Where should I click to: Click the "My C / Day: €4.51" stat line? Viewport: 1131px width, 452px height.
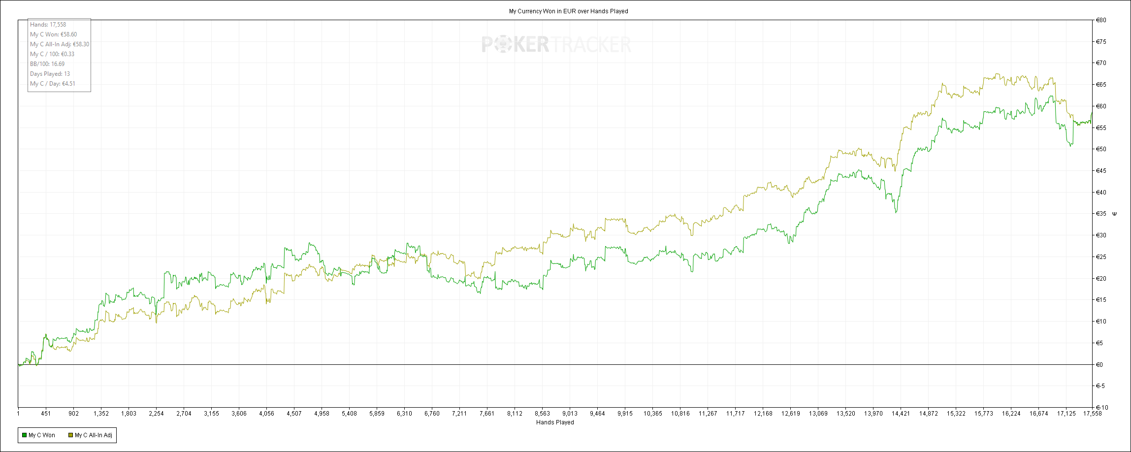53,84
